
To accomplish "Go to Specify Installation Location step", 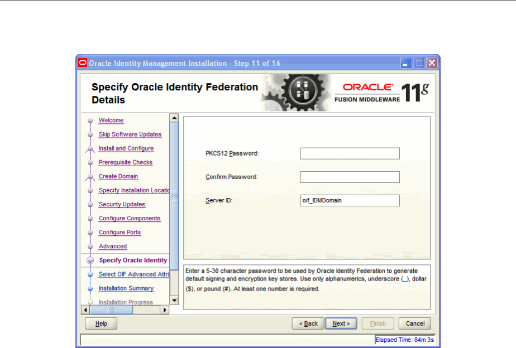I will pyautogui.click(x=134, y=190).
